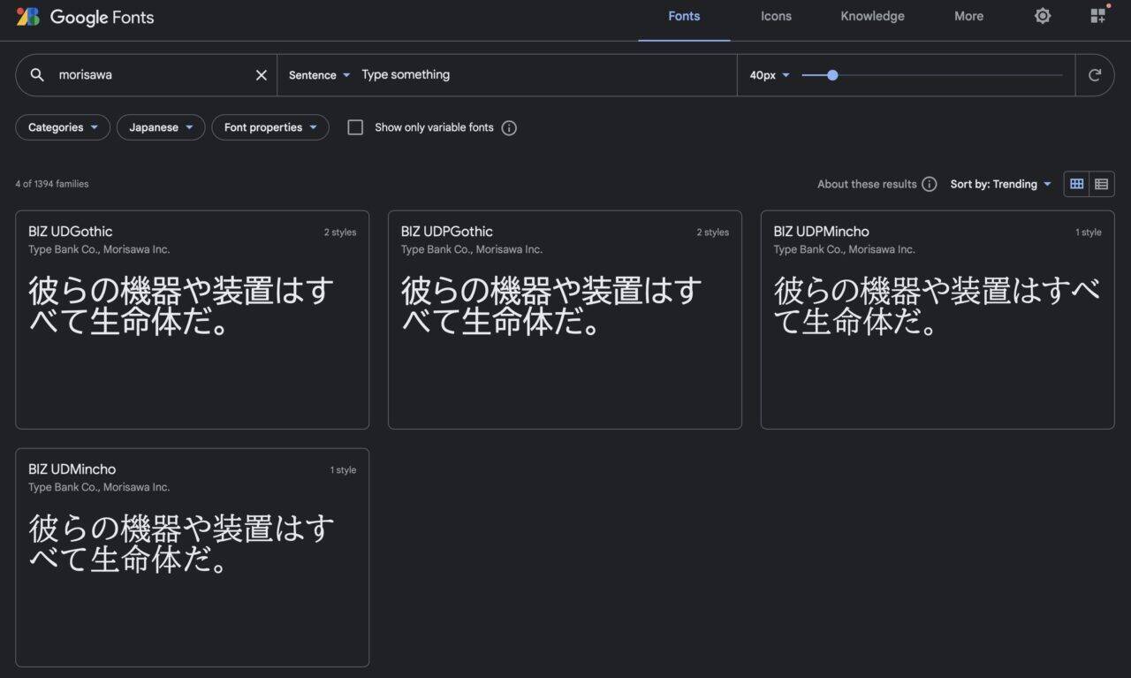Expand the Japanese language dropdown
Screen dimensions: 1131x678
coord(161,127)
